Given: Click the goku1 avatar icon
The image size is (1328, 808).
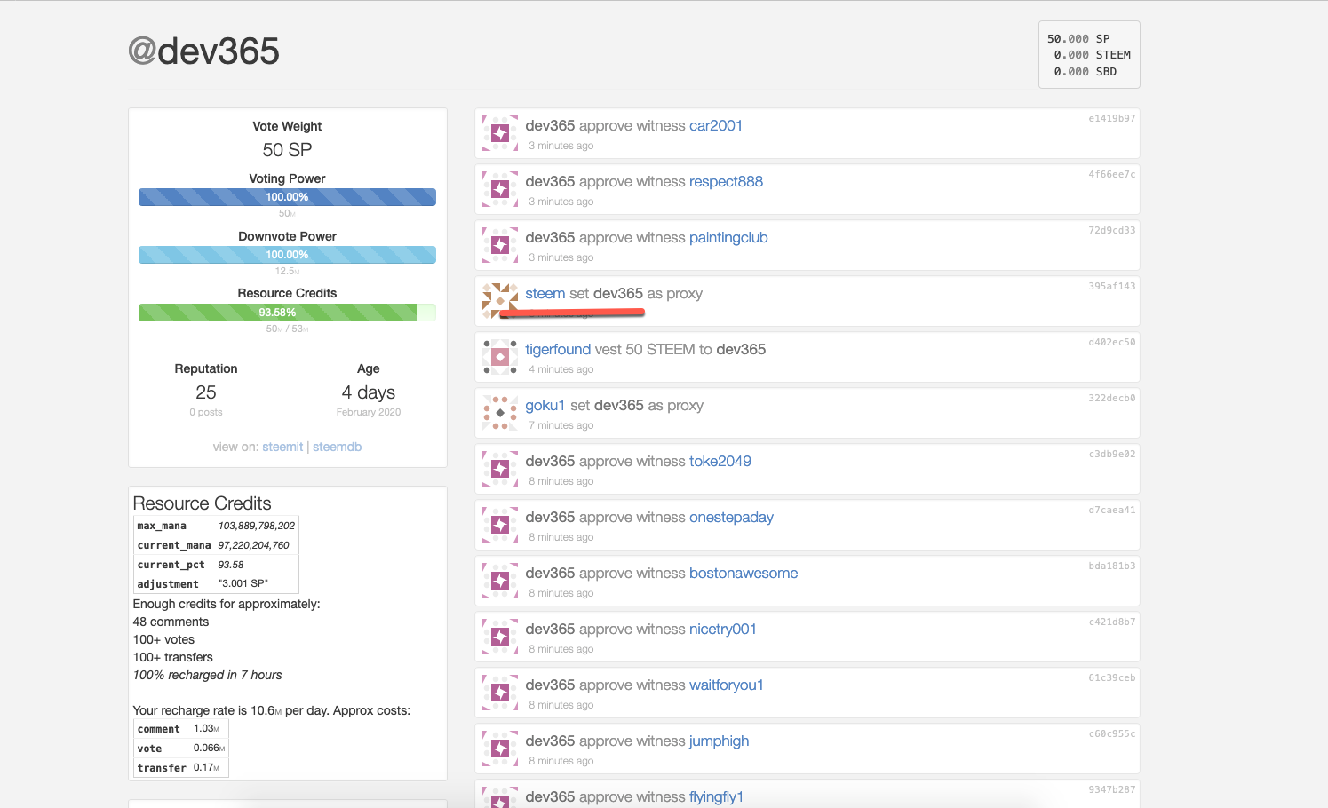Looking at the screenshot, I should coord(500,413).
